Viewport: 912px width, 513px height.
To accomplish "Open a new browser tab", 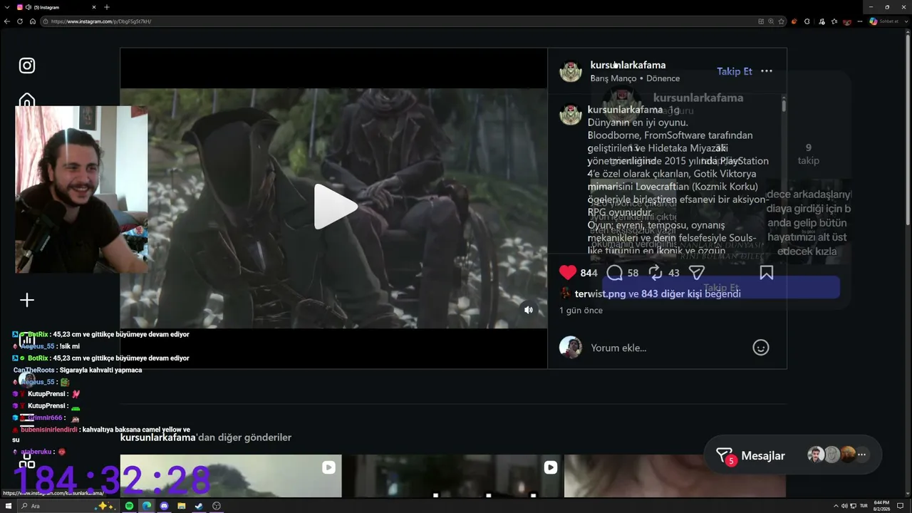I will pyautogui.click(x=107, y=7).
